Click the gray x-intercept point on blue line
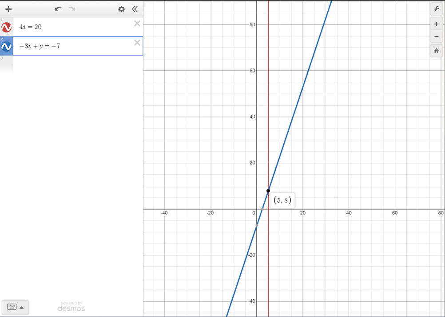The height and width of the screenshot is (317, 445). tap(262, 209)
